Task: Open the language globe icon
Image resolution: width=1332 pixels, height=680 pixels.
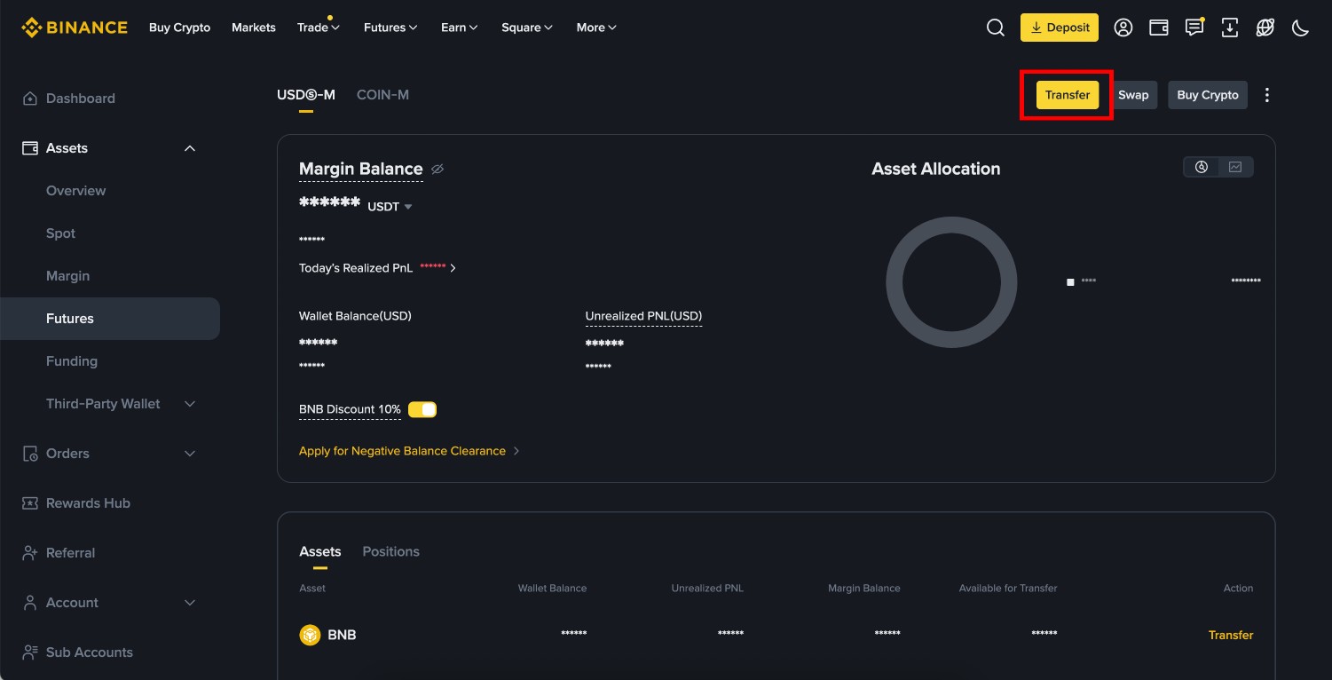Action: [x=1265, y=28]
